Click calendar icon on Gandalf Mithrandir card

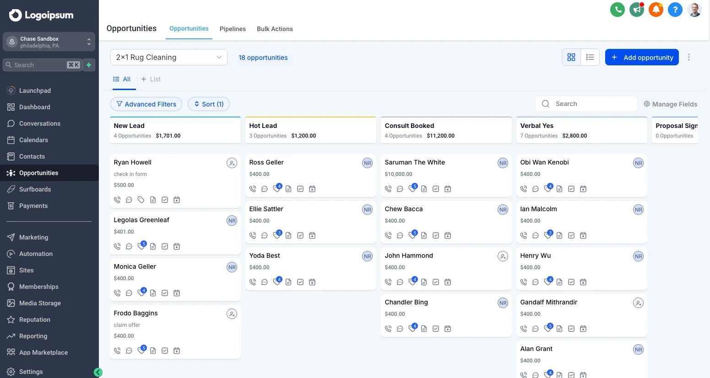pyautogui.click(x=583, y=329)
